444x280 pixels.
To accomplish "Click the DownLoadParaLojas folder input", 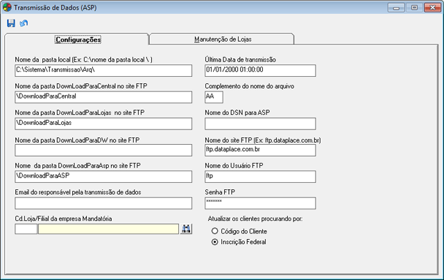I will (103, 123).
